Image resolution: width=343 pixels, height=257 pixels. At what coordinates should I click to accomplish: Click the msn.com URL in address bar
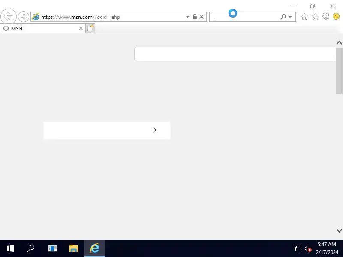click(x=81, y=17)
